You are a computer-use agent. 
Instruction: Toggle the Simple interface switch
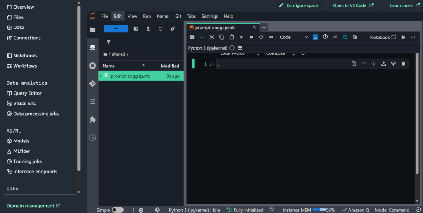(117, 210)
